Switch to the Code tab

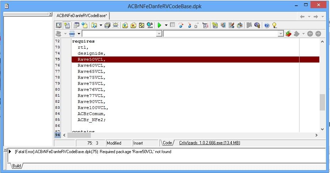tap(167, 143)
